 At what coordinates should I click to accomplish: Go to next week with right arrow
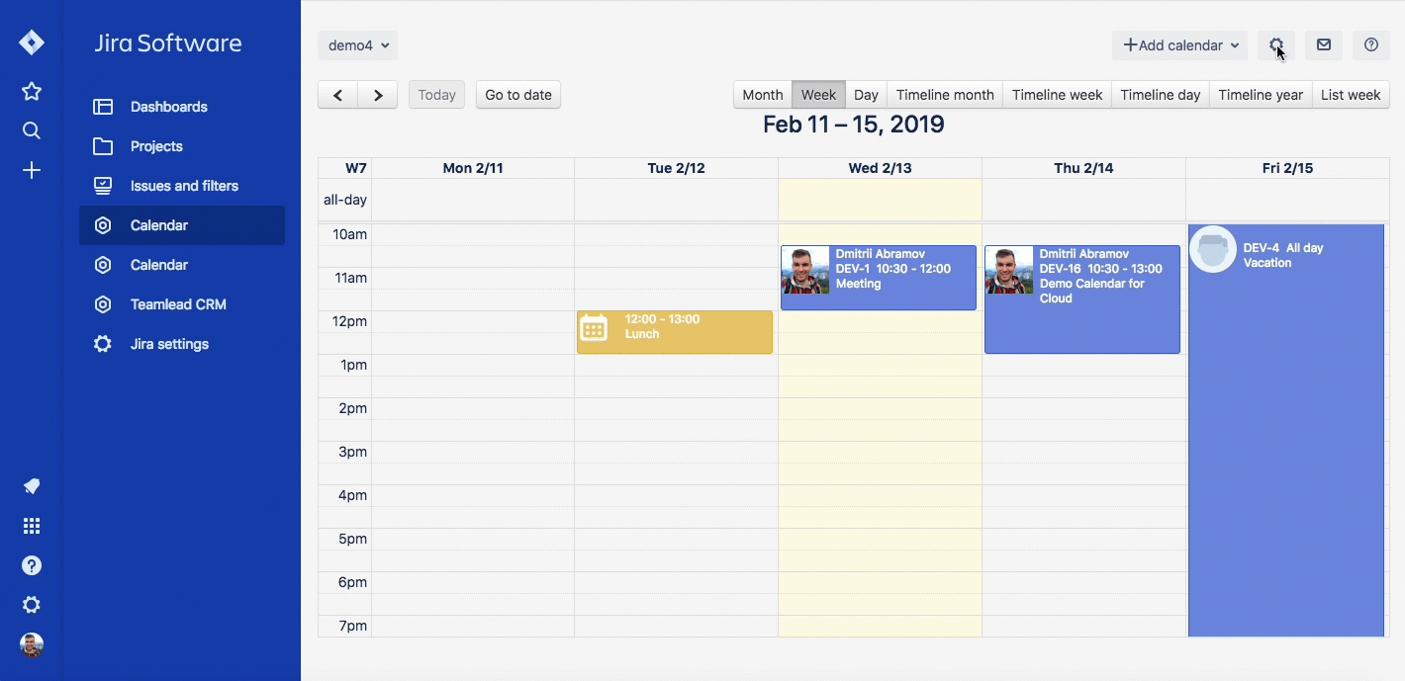[x=378, y=95]
